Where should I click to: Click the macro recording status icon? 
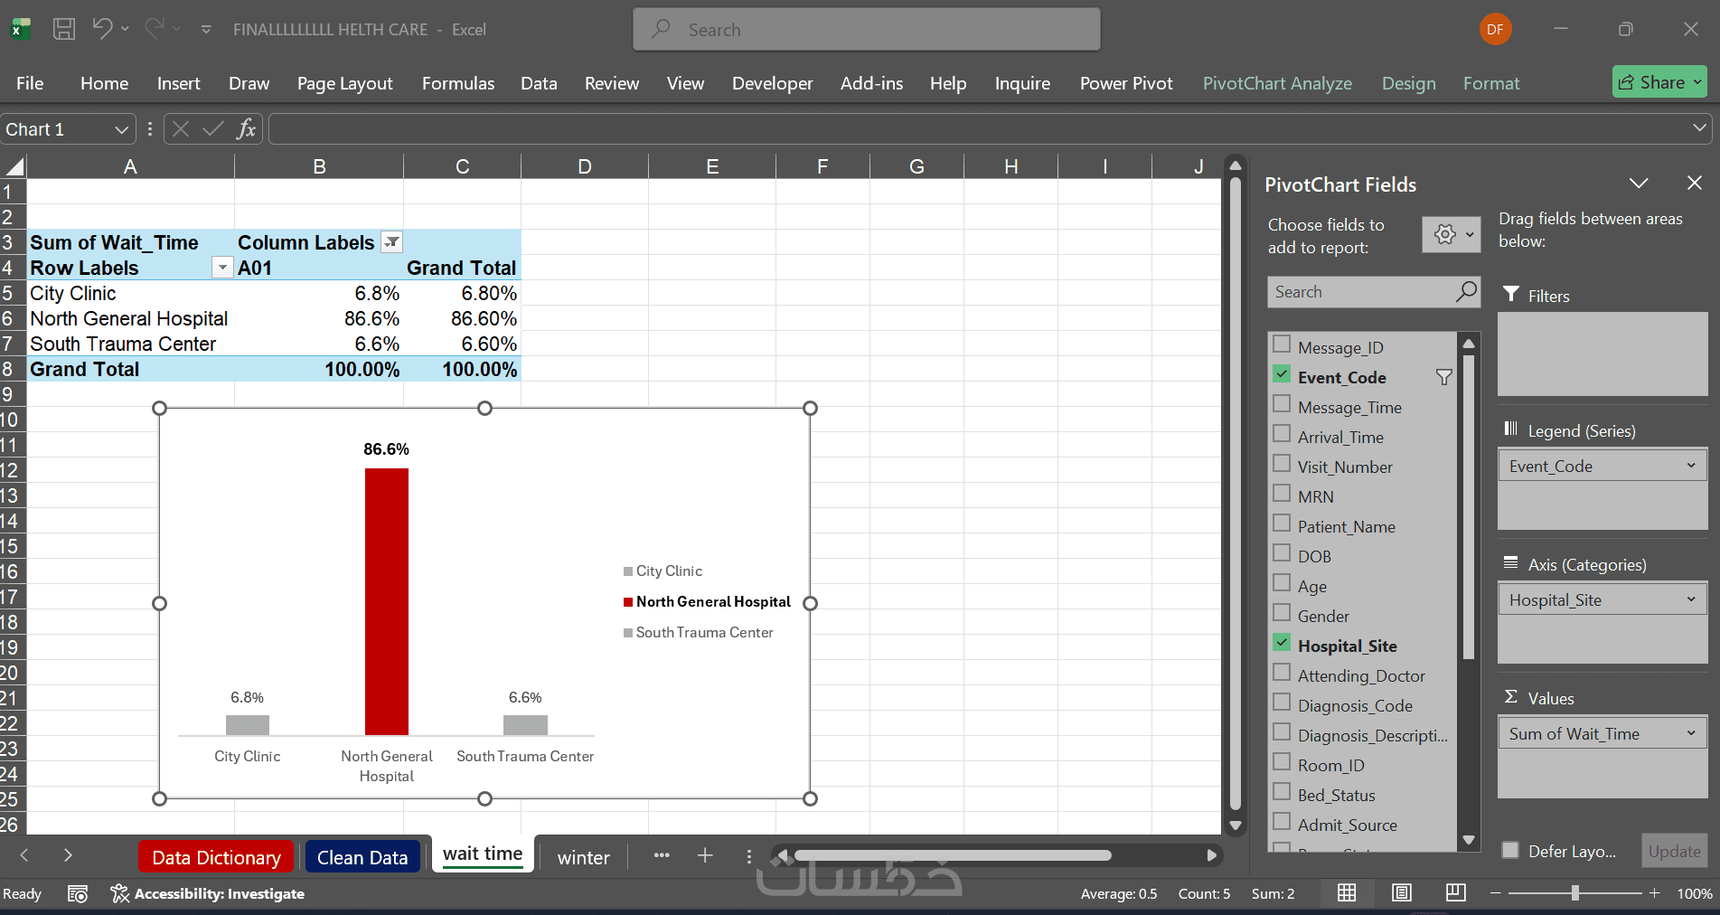tap(78, 893)
